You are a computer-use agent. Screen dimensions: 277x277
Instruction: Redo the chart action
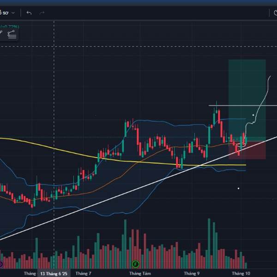[42, 13]
